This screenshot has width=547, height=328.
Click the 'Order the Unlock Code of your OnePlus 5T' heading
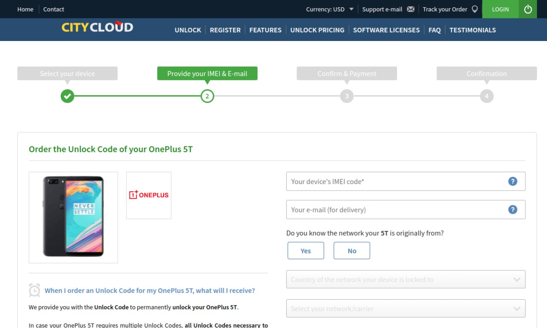tap(111, 149)
